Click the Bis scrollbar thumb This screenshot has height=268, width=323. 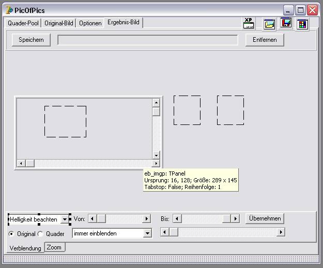[x=226, y=218]
